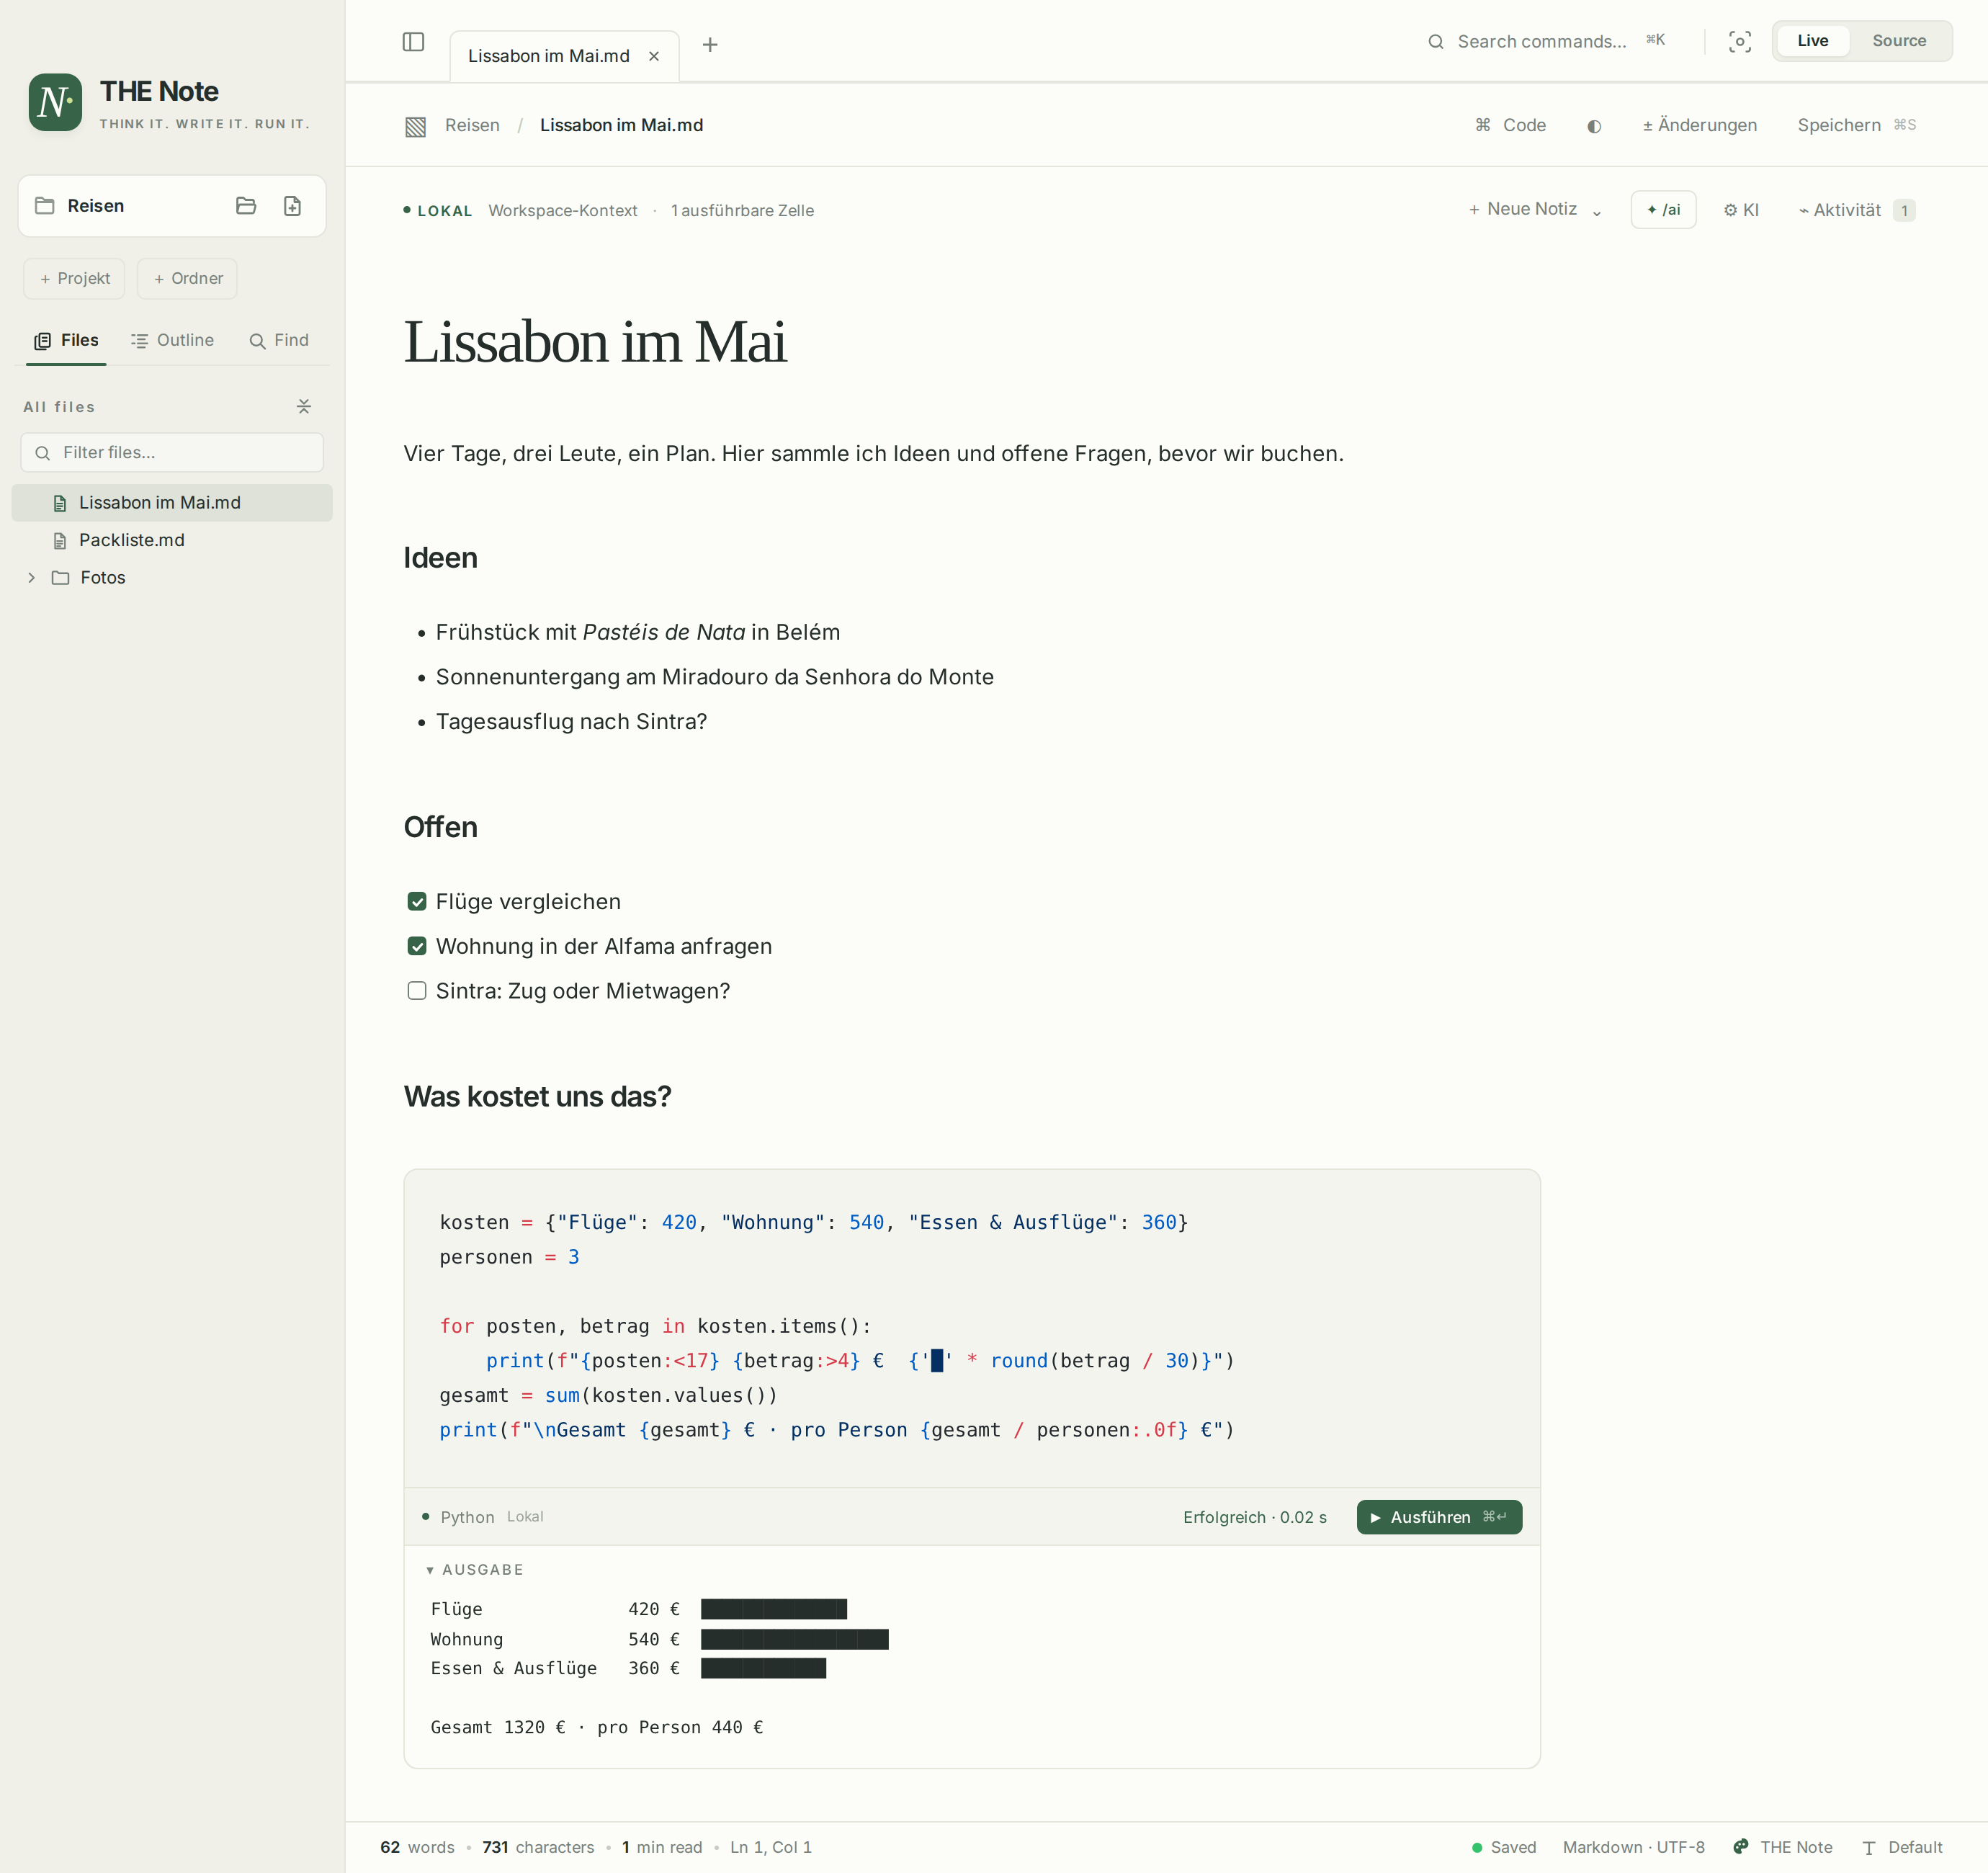Click the 731 characters counter

(538, 1847)
